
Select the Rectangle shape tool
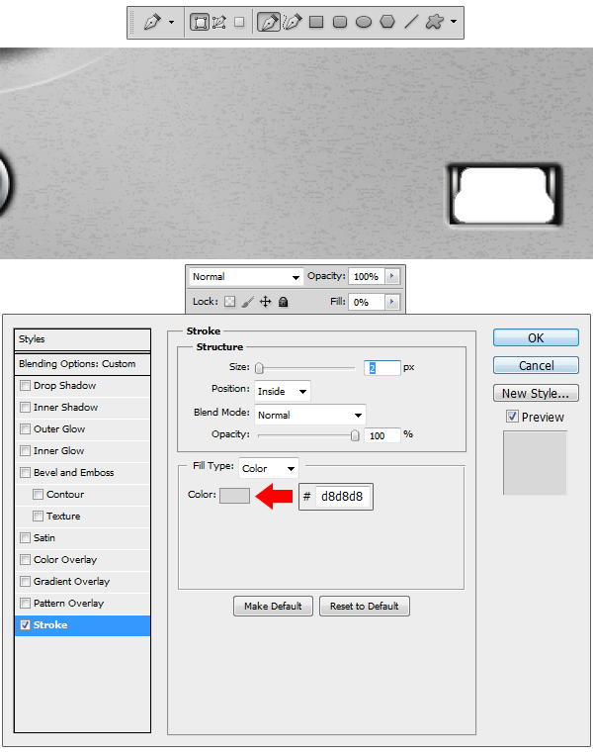pos(316,22)
